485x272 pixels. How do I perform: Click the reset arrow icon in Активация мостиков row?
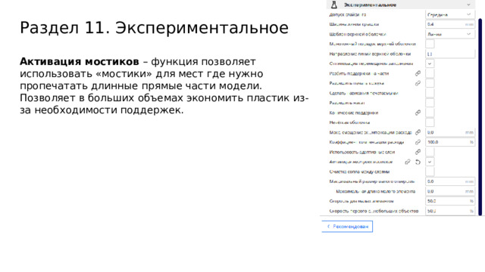[418, 162]
